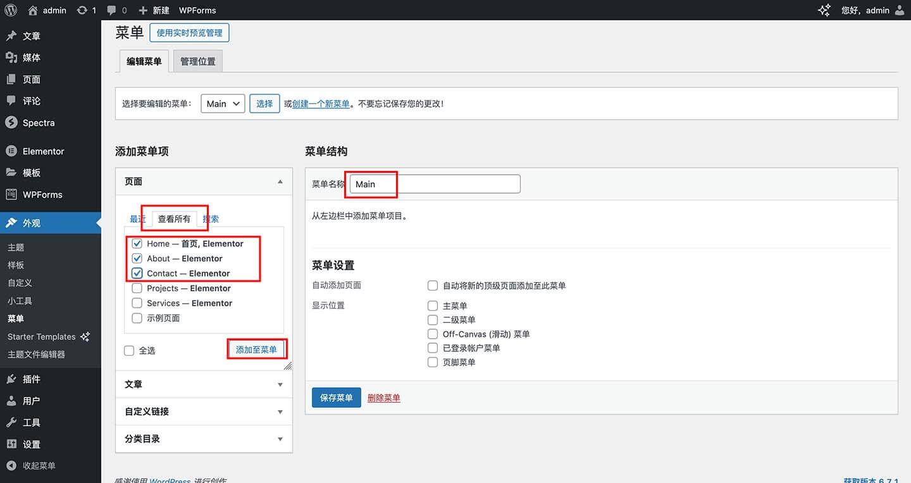Open 小工具 in the appearance submenu
Image resolution: width=911 pixels, height=483 pixels.
(20, 301)
